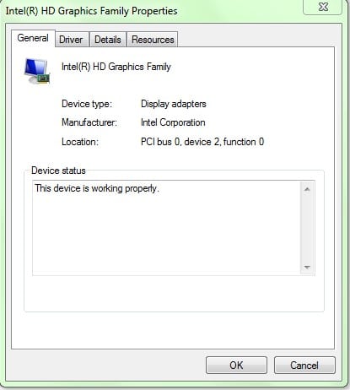Switch to the Resources tab
The width and height of the screenshot is (350, 390).
153,40
